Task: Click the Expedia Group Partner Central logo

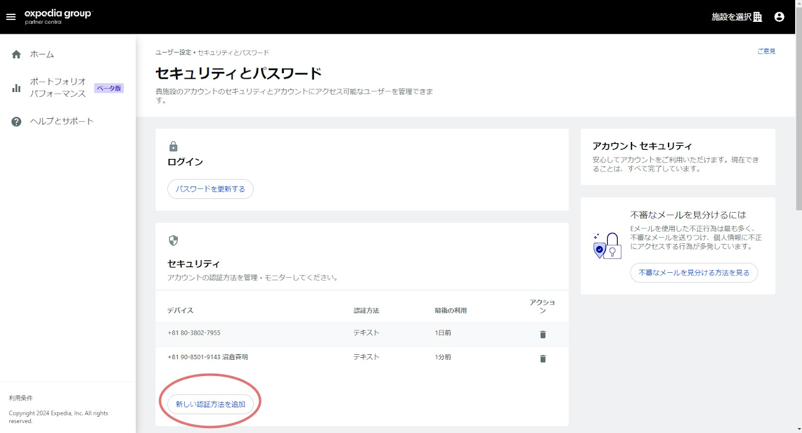Action: tap(58, 16)
